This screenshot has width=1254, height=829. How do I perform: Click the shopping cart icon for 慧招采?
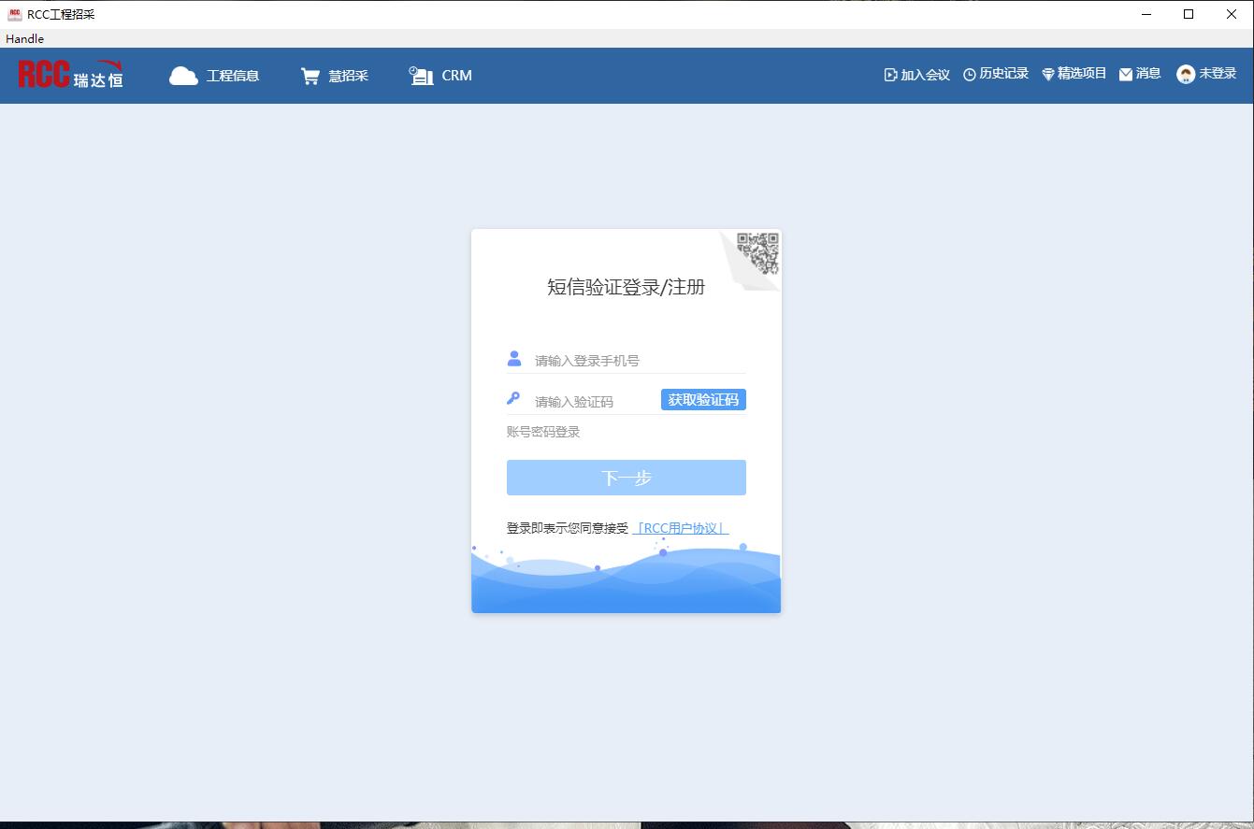[310, 76]
